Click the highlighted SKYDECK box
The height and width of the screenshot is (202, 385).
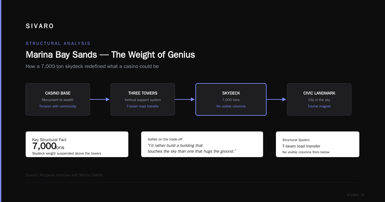(231, 99)
